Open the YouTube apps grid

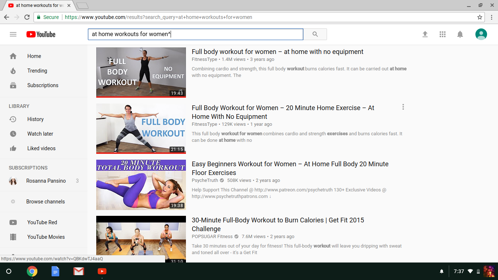[x=443, y=34]
